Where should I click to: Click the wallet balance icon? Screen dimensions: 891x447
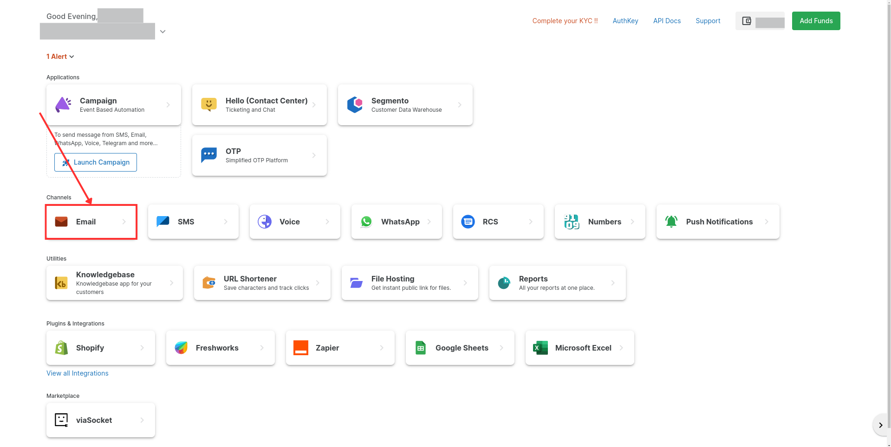[x=747, y=21]
